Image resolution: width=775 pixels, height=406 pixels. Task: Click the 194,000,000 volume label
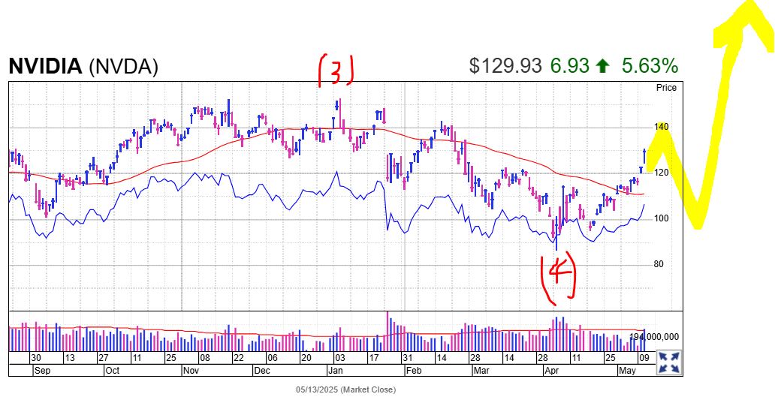coord(655,337)
